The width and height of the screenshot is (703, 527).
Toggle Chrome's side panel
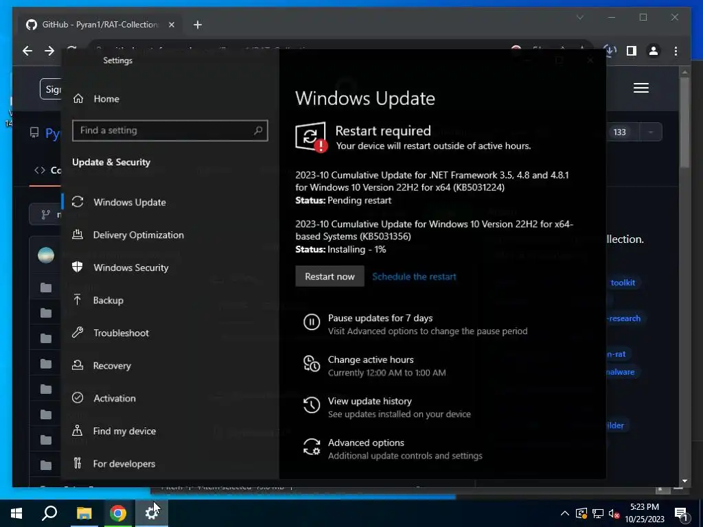pos(632,51)
